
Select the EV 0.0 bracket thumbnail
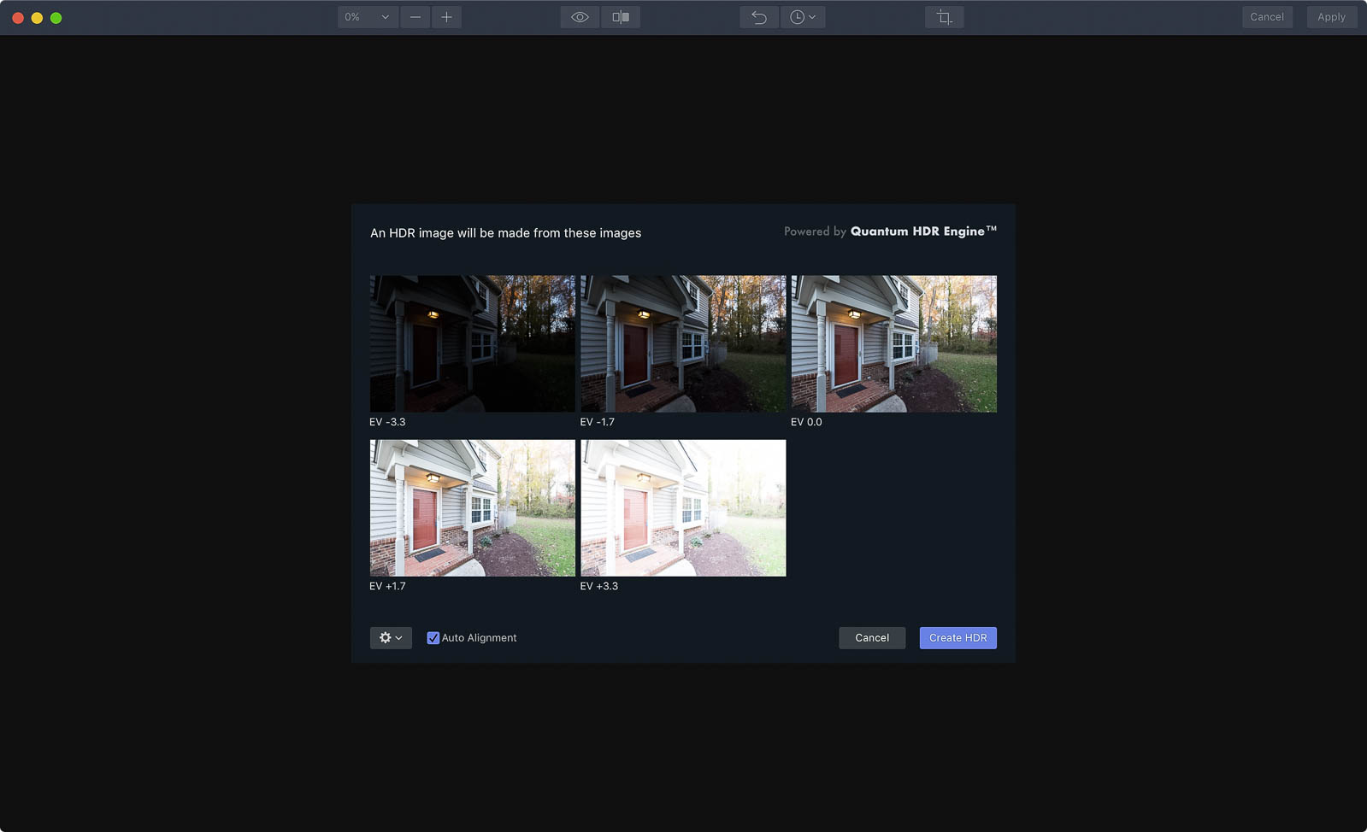point(893,343)
